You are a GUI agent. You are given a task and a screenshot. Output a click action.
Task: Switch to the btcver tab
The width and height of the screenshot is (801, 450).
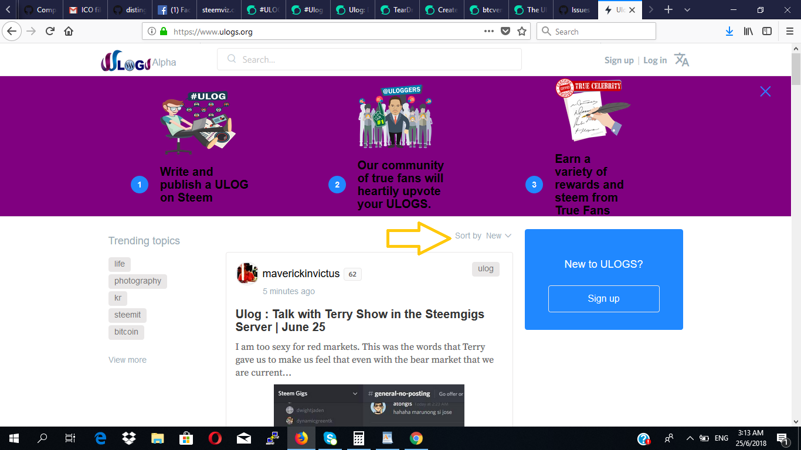pos(486,10)
